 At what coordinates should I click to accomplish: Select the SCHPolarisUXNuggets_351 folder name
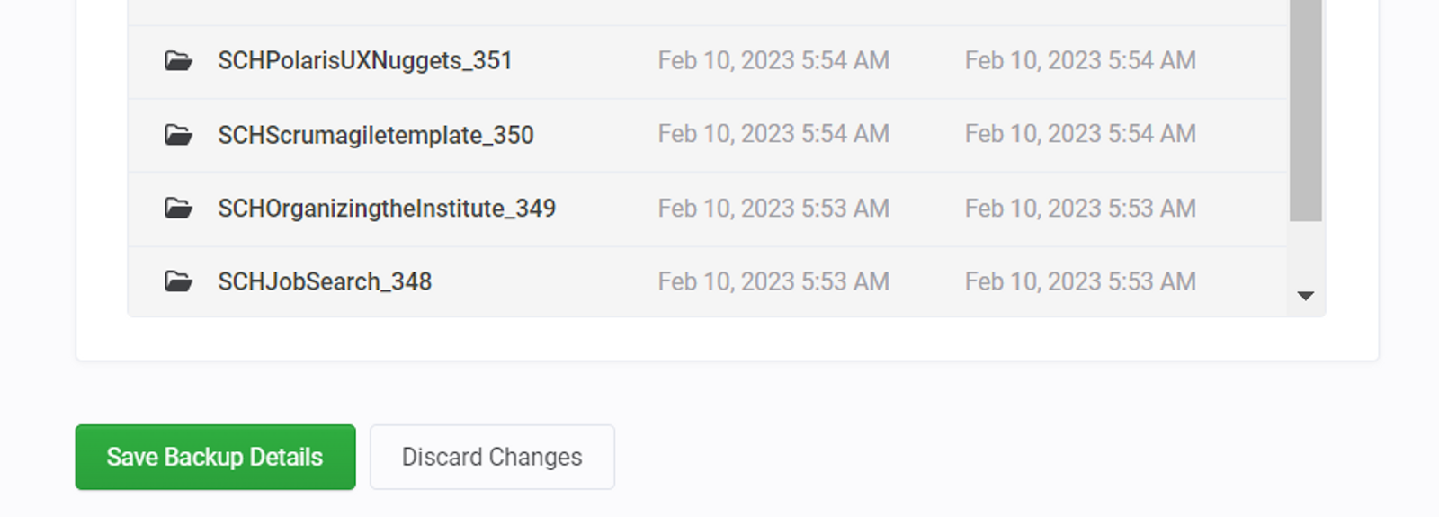click(x=365, y=61)
